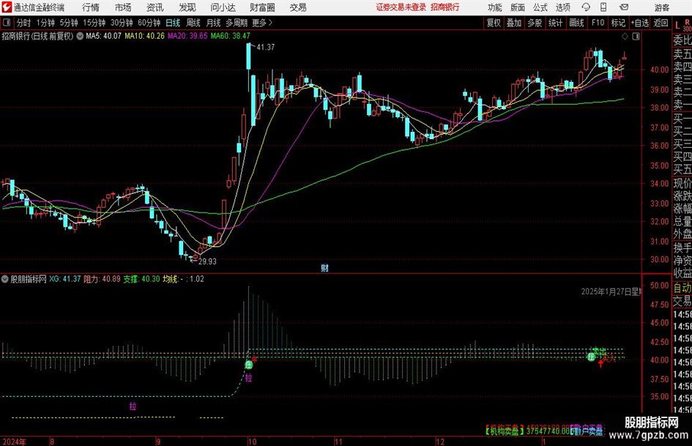Switch to 分时 chart
The height and width of the screenshot is (446, 692).
pos(24,23)
